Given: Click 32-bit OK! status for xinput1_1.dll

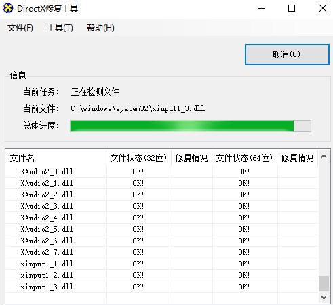Looking at the screenshot, I should point(138,264).
